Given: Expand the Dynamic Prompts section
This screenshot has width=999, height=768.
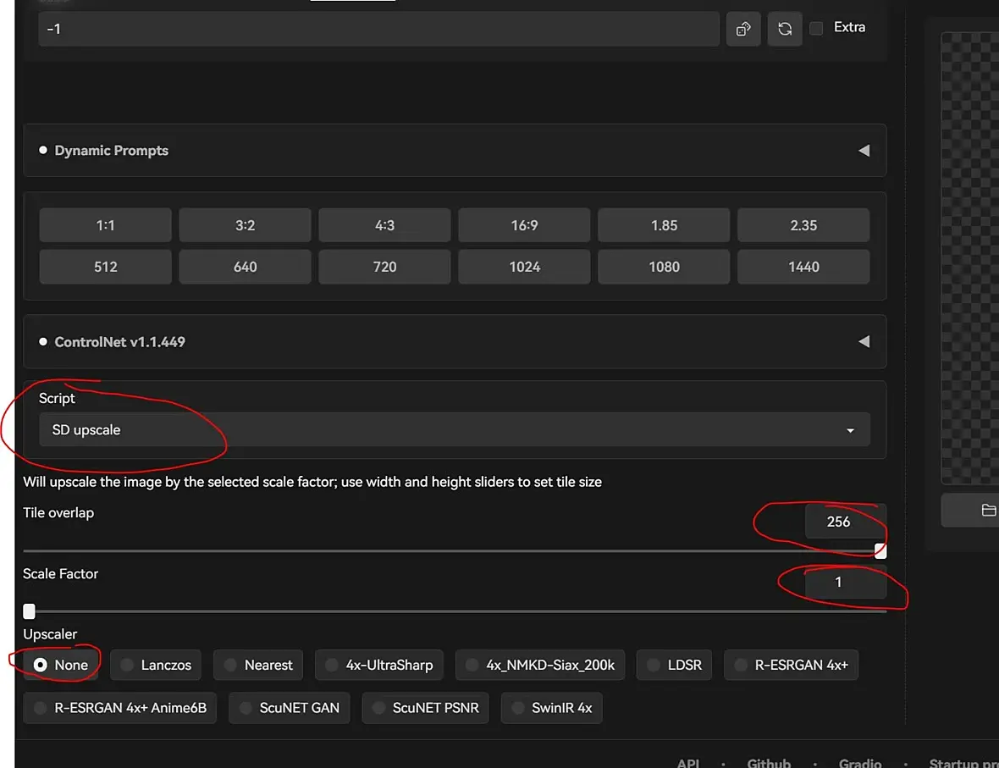Looking at the screenshot, I should pos(455,151).
